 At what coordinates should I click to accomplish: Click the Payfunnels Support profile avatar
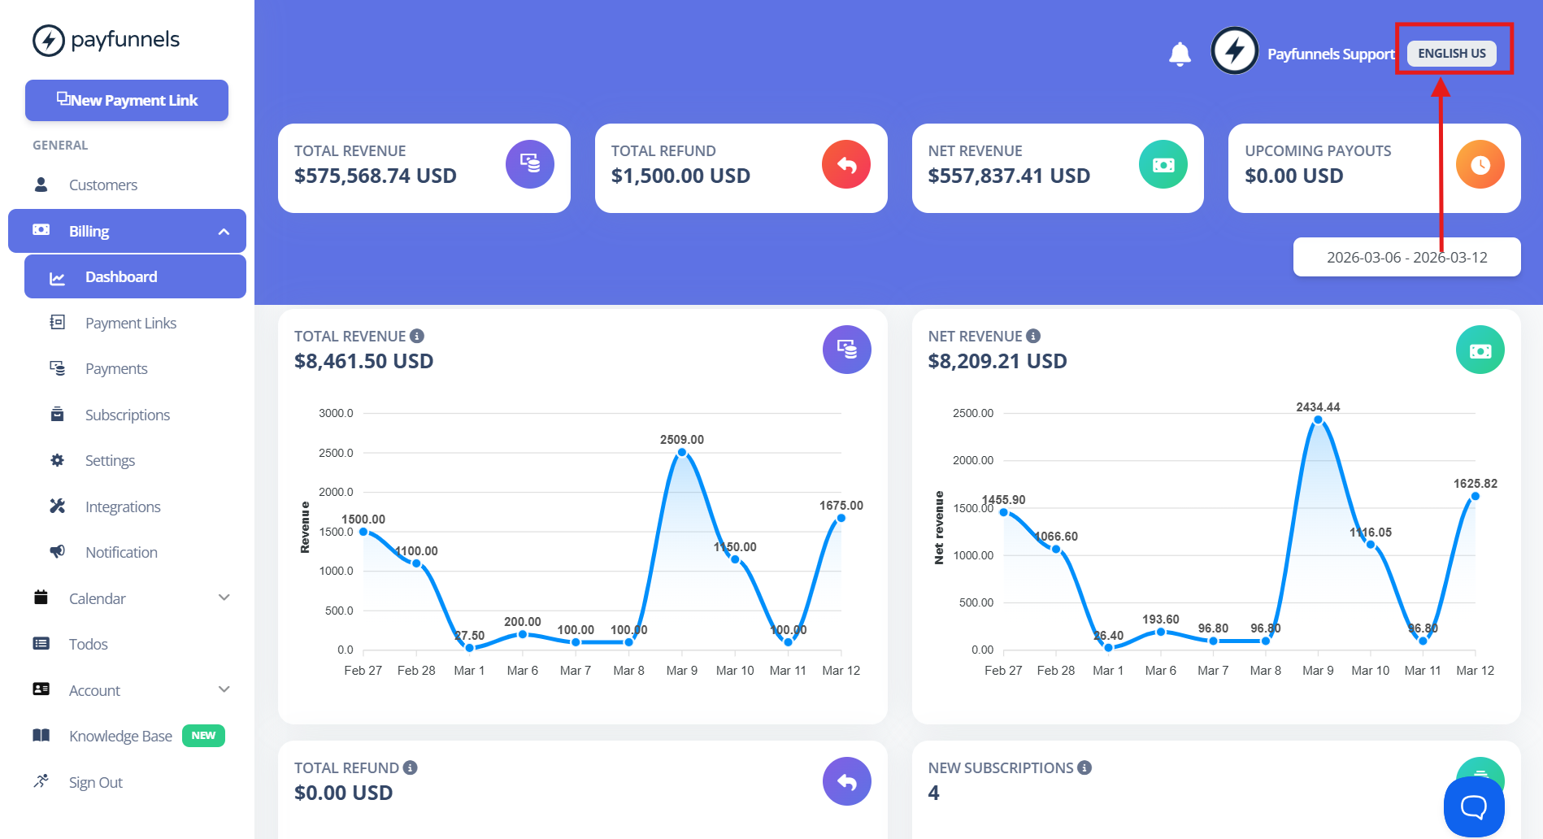[x=1234, y=50]
